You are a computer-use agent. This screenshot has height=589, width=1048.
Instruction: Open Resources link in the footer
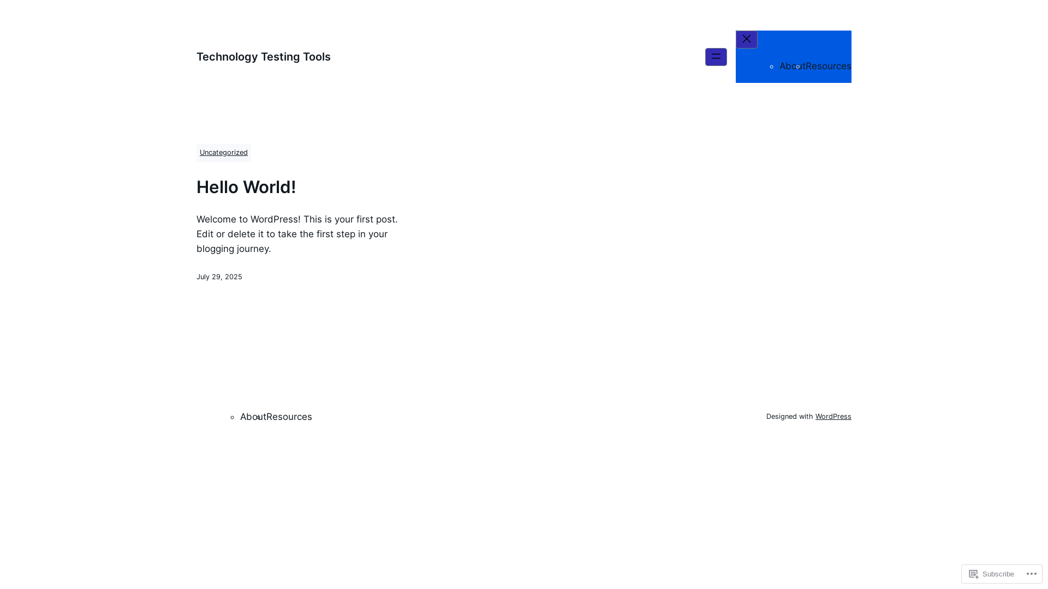pos(289,417)
